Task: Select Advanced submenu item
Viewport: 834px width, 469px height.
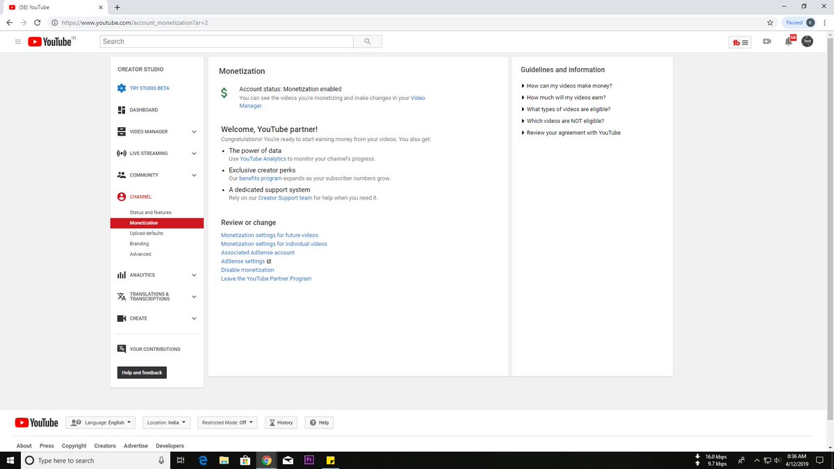Action: pos(140,254)
